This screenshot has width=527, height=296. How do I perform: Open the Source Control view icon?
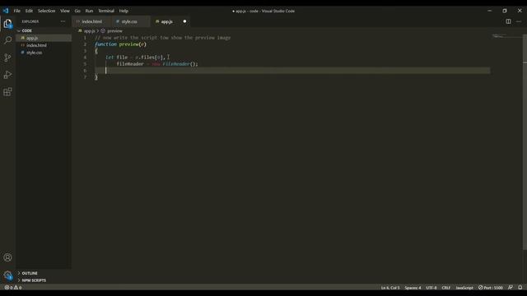point(7,58)
